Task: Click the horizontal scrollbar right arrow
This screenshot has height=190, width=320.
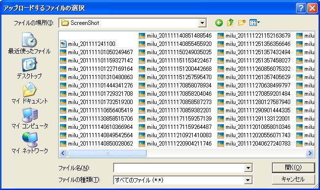Action: [x=310, y=153]
